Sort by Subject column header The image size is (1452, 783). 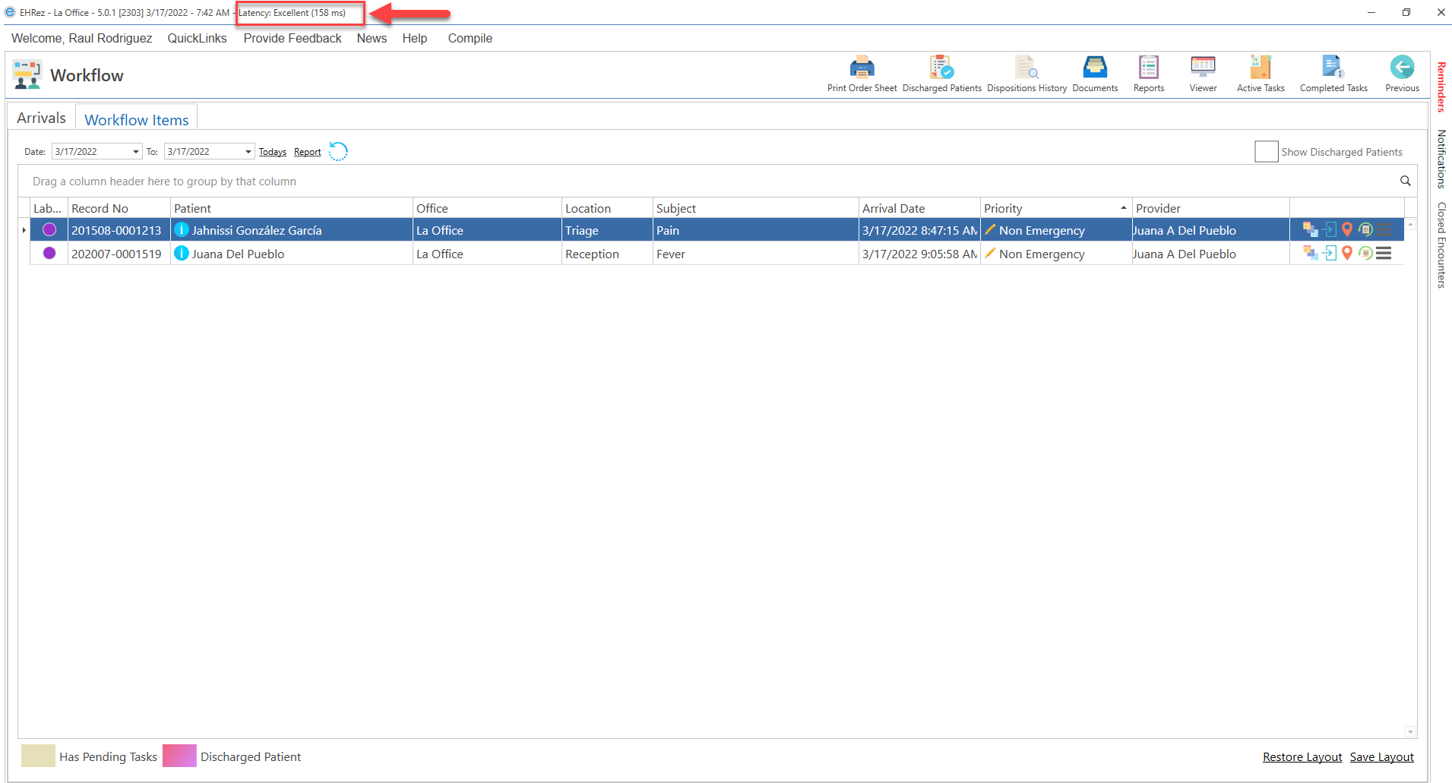(x=755, y=208)
